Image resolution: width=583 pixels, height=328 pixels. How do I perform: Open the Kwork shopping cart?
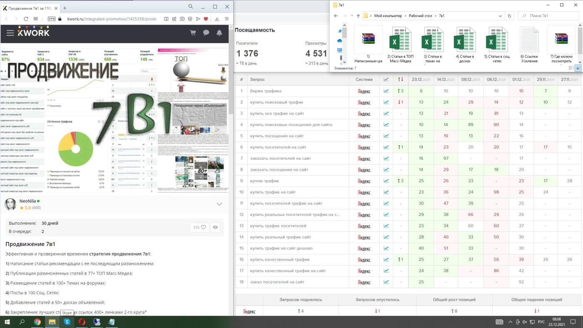coord(193,33)
